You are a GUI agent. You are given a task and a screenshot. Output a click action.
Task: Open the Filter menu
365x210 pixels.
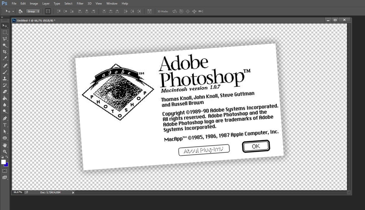[80, 4]
